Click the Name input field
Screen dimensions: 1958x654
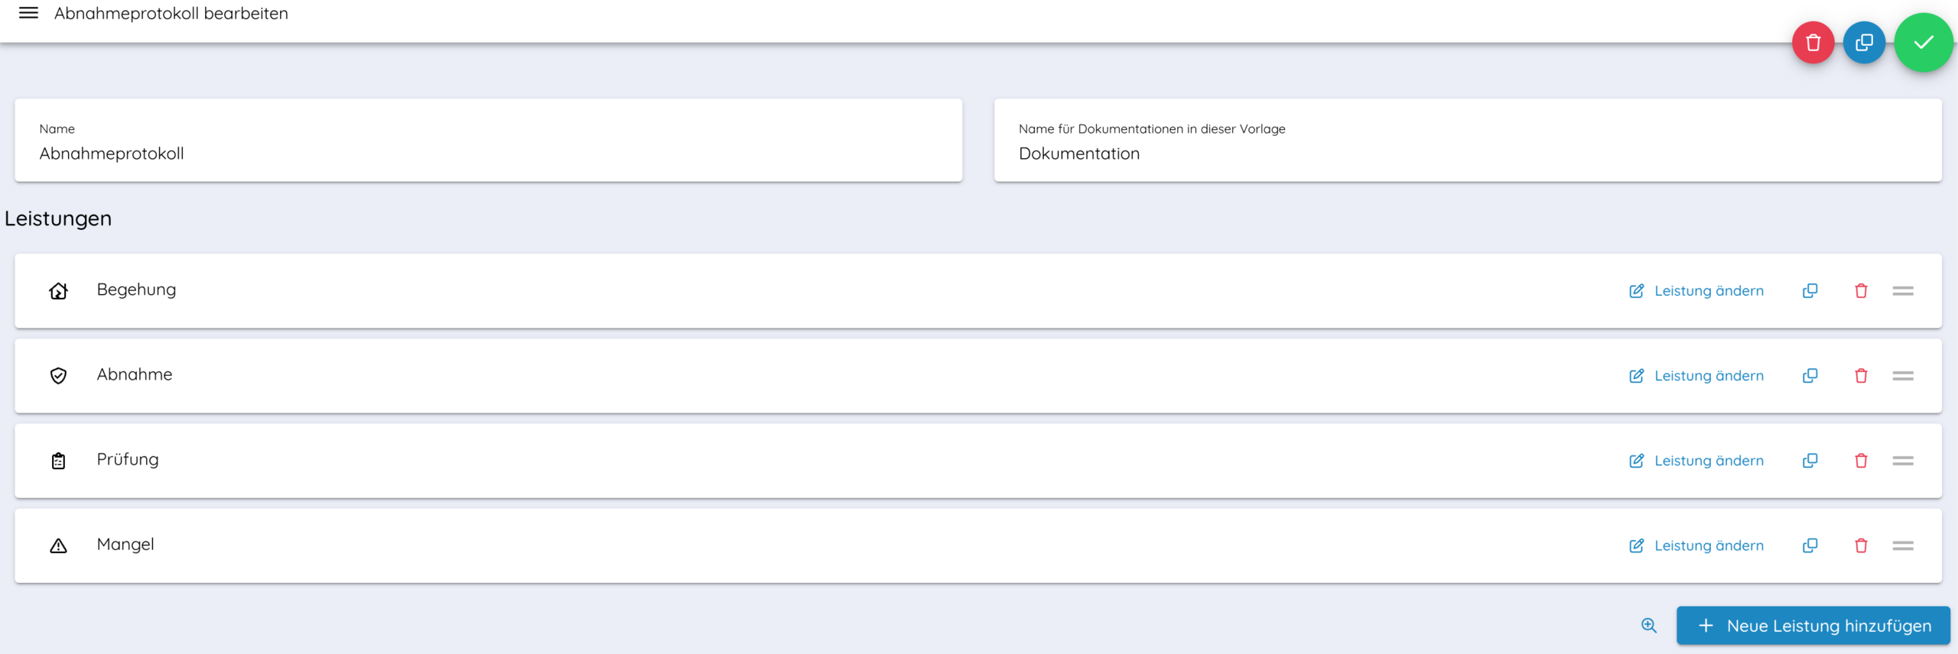click(488, 154)
